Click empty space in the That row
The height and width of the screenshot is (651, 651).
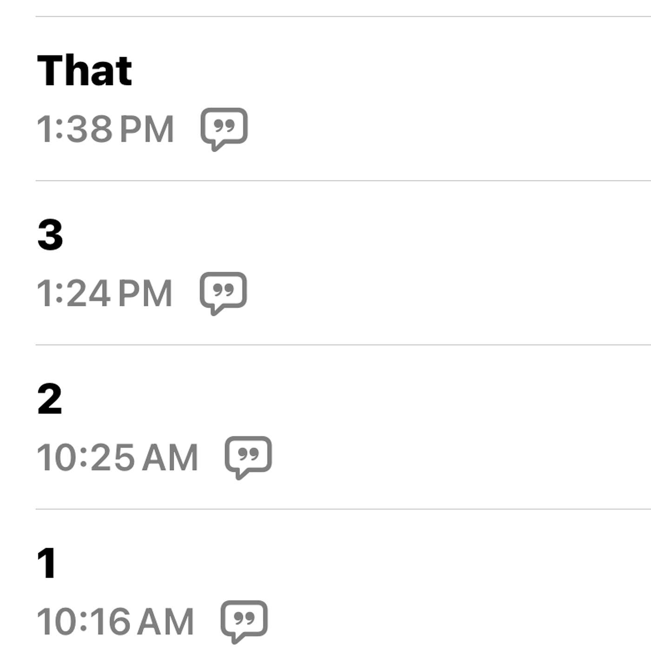click(442, 99)
